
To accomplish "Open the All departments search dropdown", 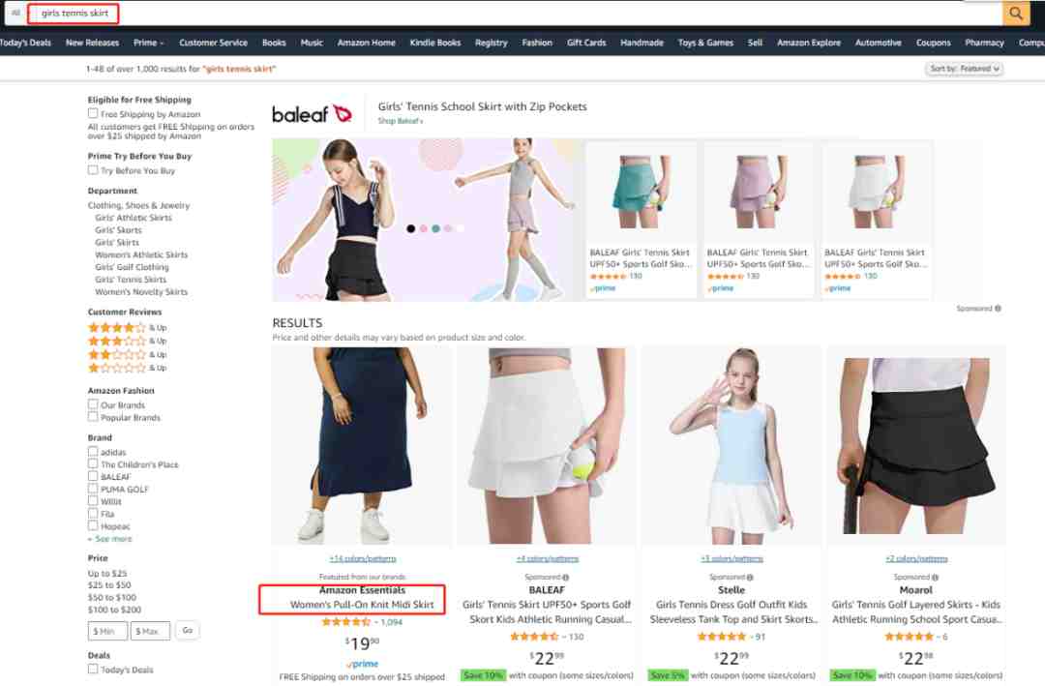I will click(16, 13).
